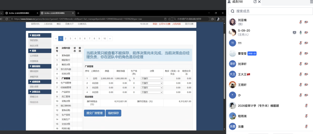The image size is (313, 134).
Task: Click S-09-20 camera-off icon
Action: pyautogui.click(x=306, y=32)
